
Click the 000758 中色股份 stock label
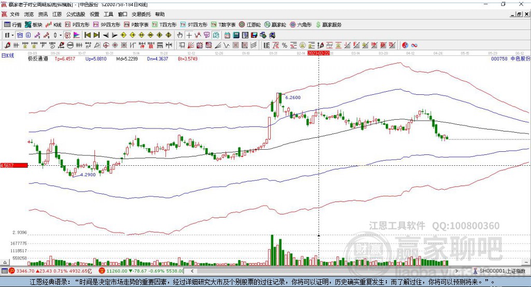(x=510, y=59)
